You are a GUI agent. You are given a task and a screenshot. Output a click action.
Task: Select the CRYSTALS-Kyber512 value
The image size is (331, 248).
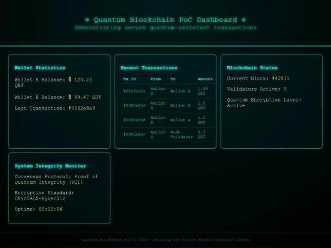40,198
